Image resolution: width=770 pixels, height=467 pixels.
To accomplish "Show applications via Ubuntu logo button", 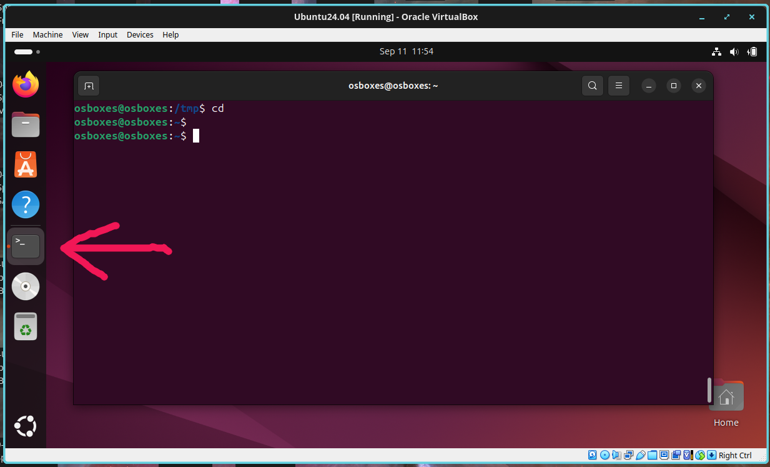I will click(26, 426).
